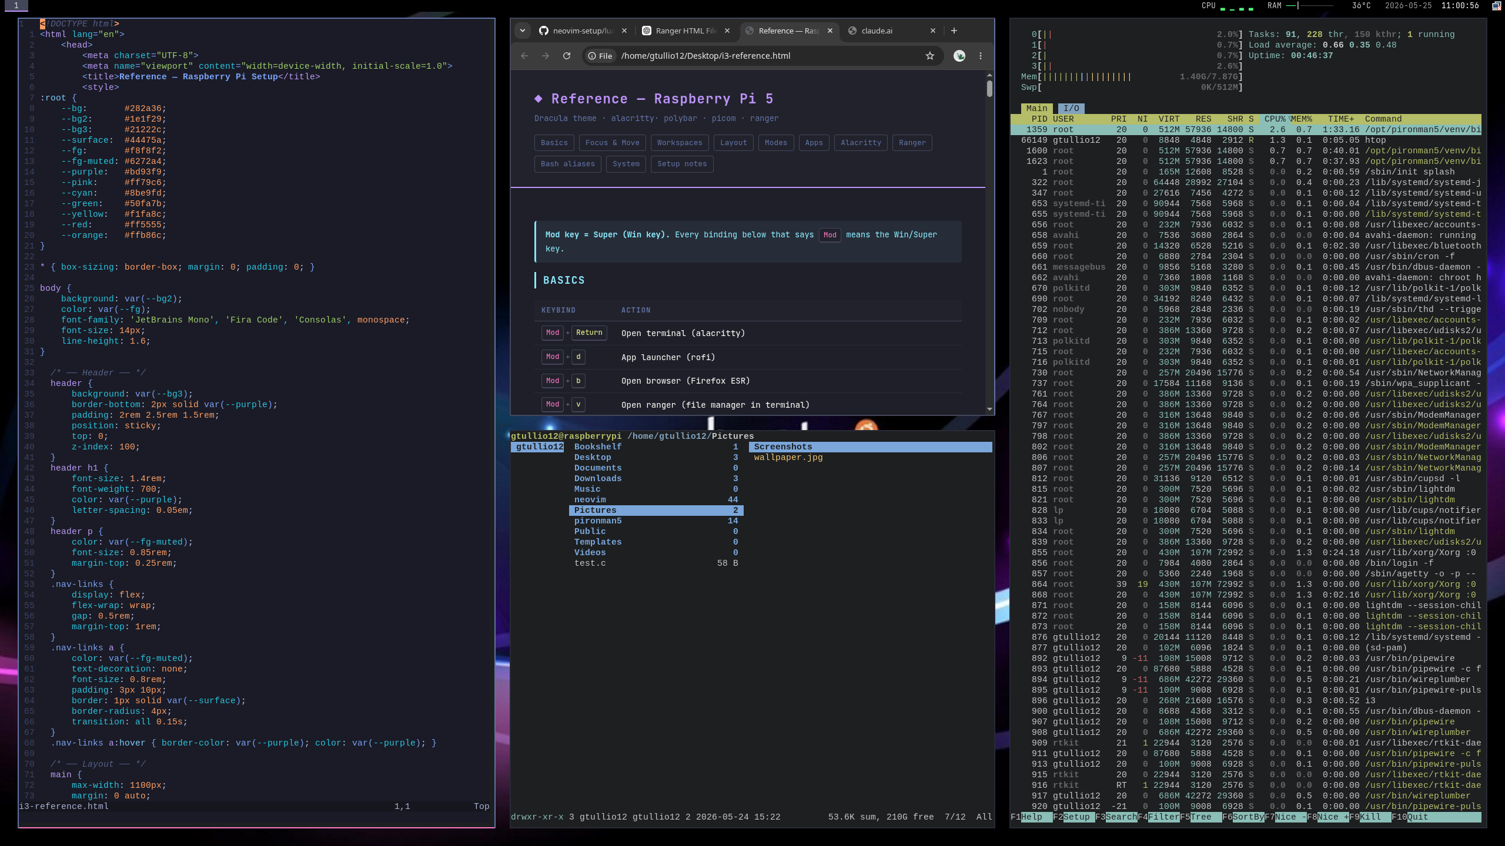Screen dimensions: 1505x846
Task: Open the Alacritty nav link
Action: (x=861, y=143)
